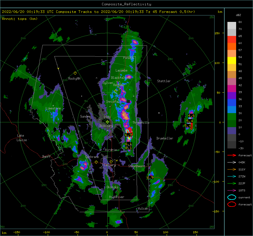Click the Limestone label
This screenshot has height=236, width=253.
(53, 108)
